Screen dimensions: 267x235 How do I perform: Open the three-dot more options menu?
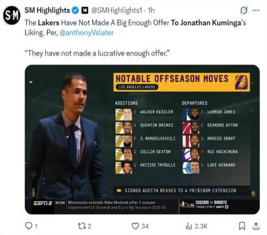point(256,10)
